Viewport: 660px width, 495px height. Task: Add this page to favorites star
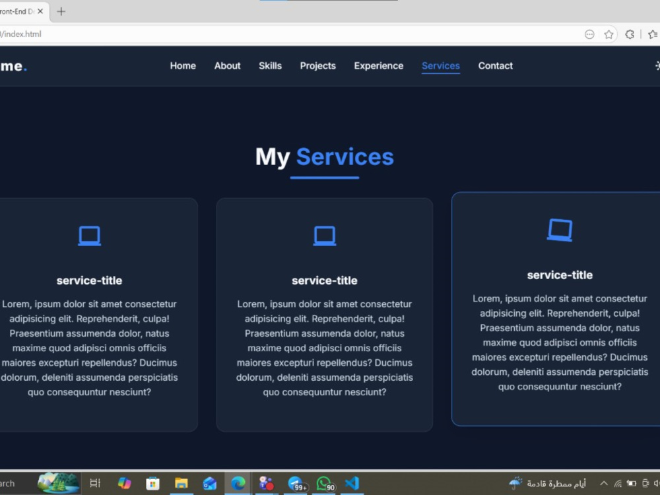click(x=609, y=34)
